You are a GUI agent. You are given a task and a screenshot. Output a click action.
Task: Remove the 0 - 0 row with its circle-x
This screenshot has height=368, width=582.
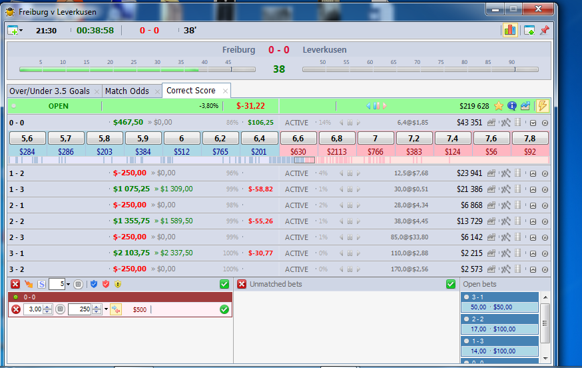[x=545, y=123]
